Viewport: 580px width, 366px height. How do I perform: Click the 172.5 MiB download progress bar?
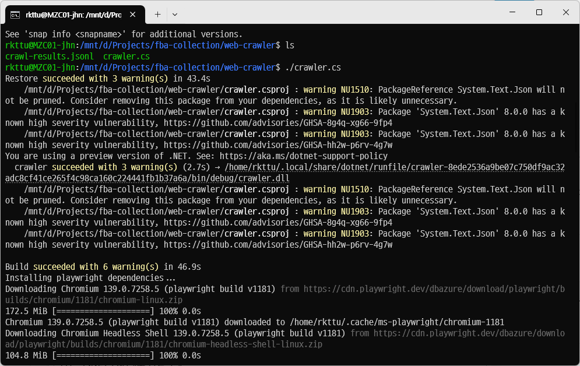coord(103,311)
